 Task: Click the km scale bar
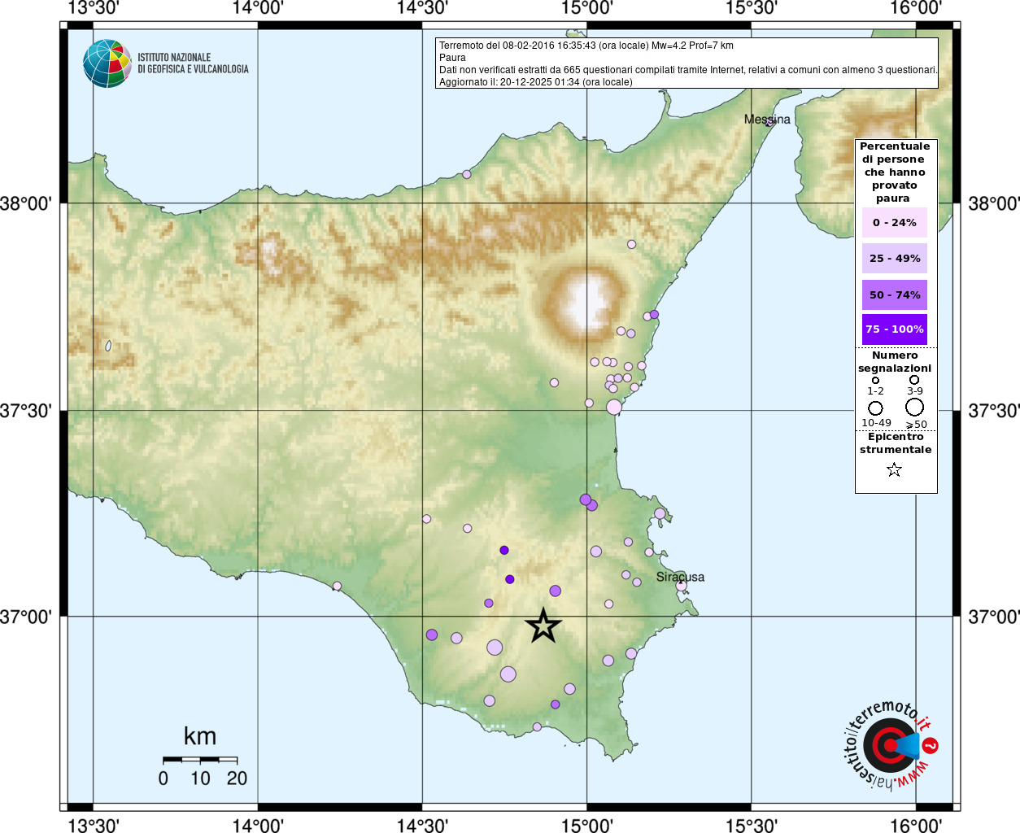(x=200, y=760)
